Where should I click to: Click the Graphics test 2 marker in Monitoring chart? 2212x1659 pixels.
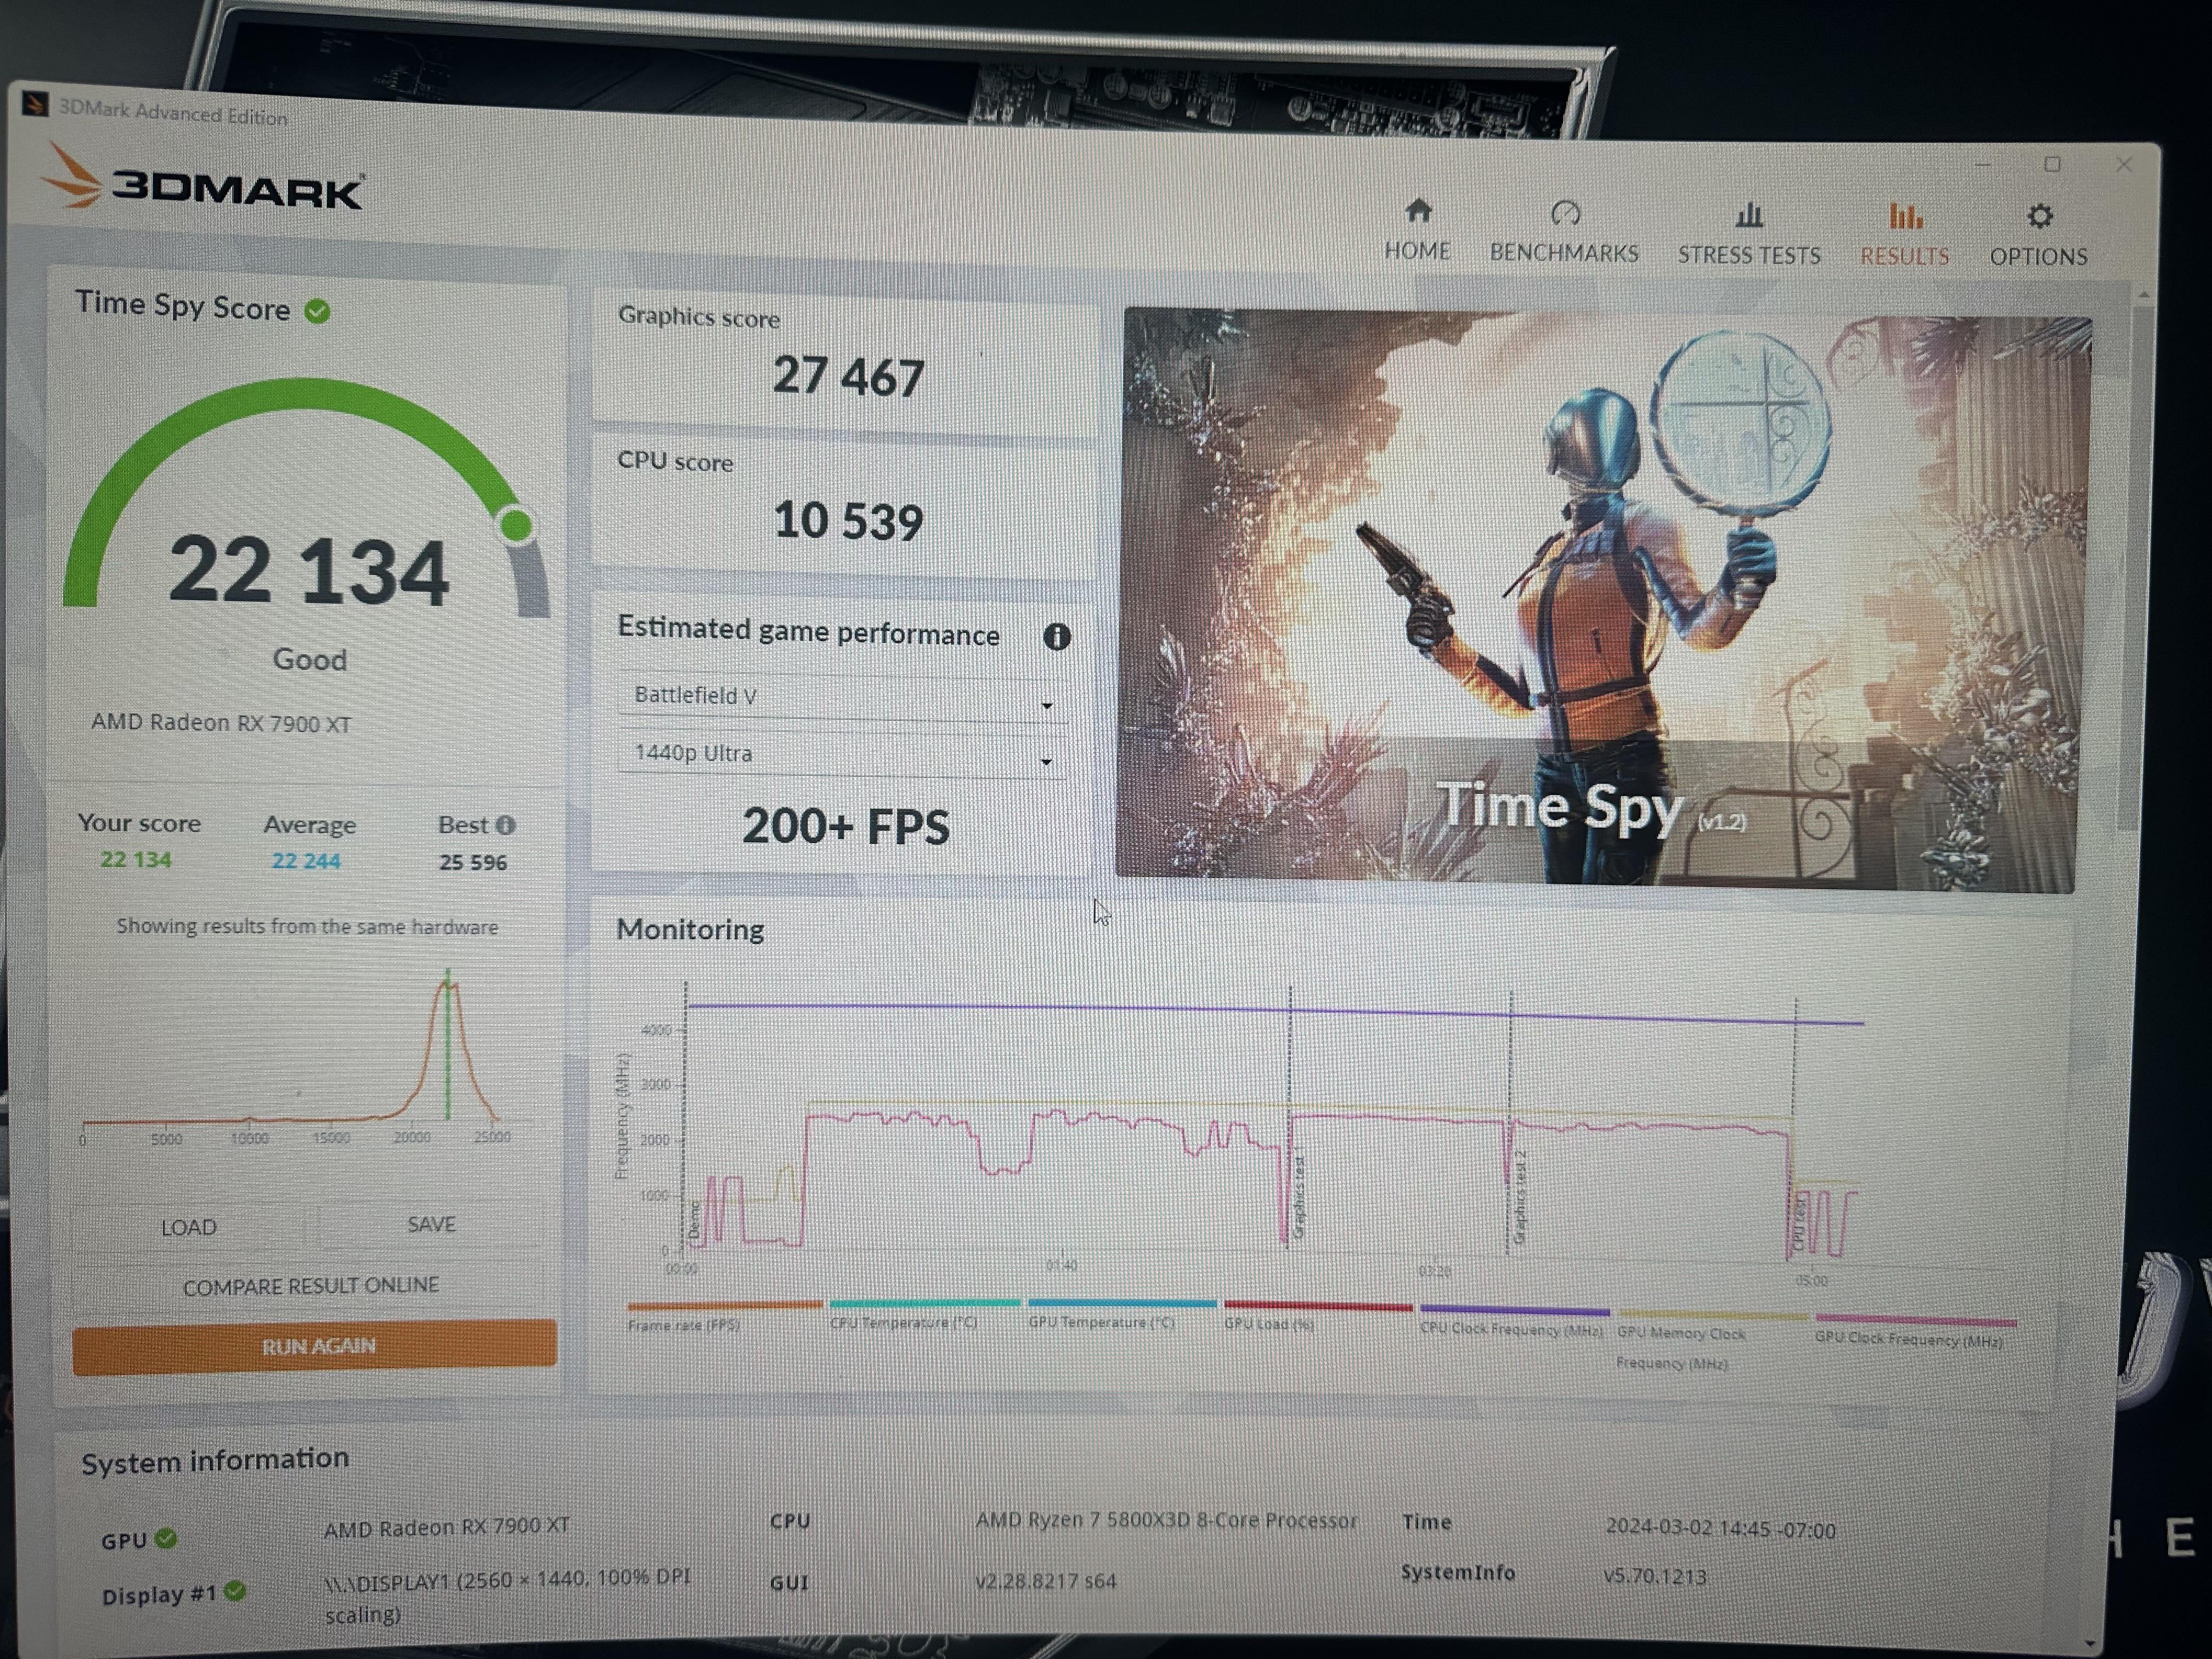pyautogui.click(x=1520, y=1198)
